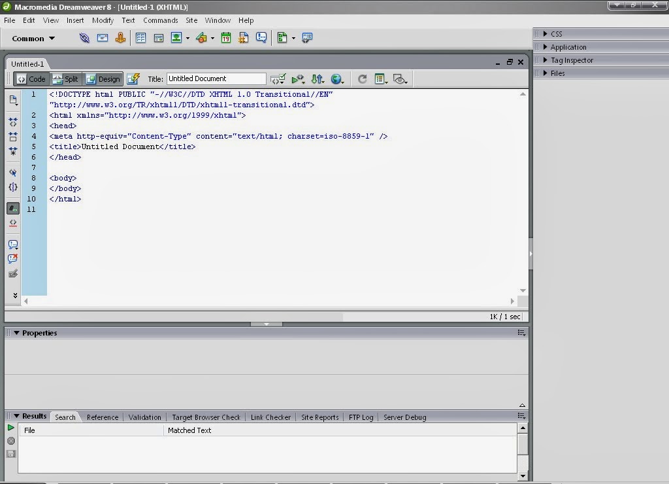
Task: Collapse the Properties panel
Action: 16,333
